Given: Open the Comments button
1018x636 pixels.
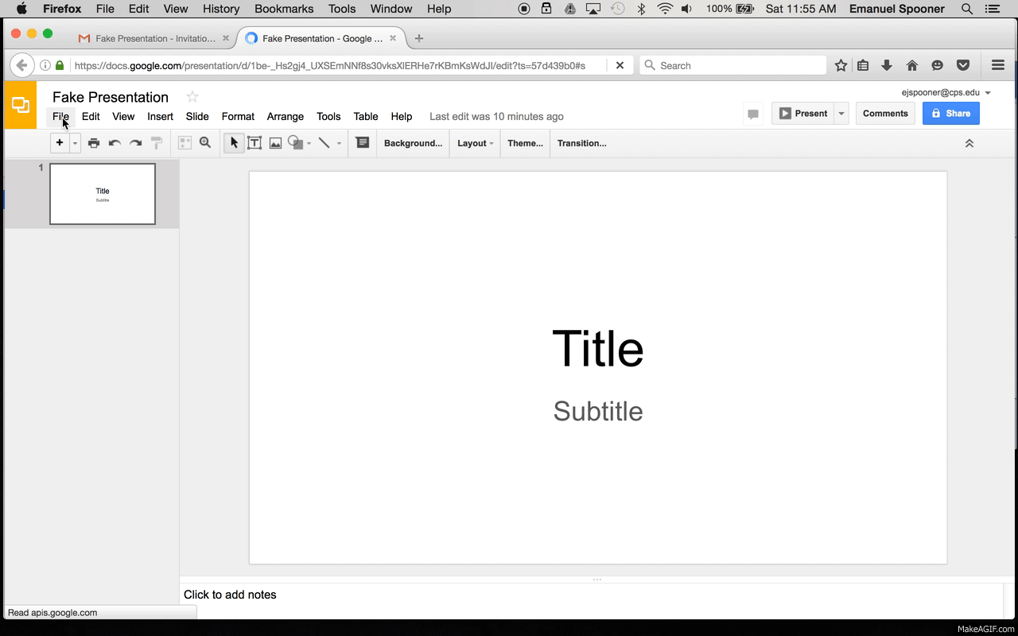Looking at the screenshot, I should point(885,114).
